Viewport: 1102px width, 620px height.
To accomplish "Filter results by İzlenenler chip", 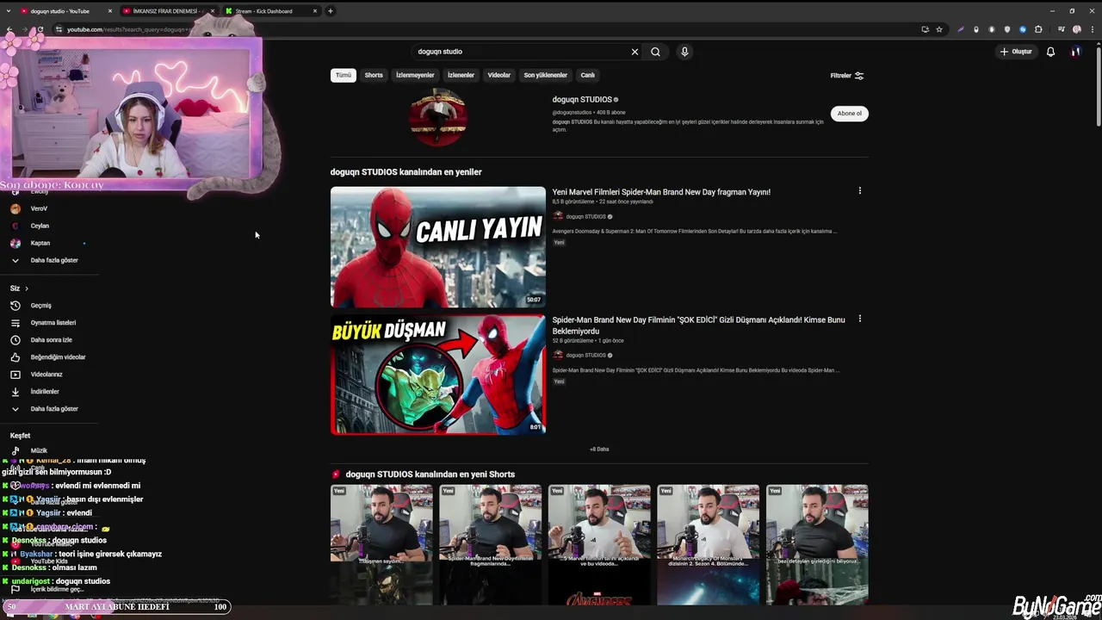I will (461, 75).
